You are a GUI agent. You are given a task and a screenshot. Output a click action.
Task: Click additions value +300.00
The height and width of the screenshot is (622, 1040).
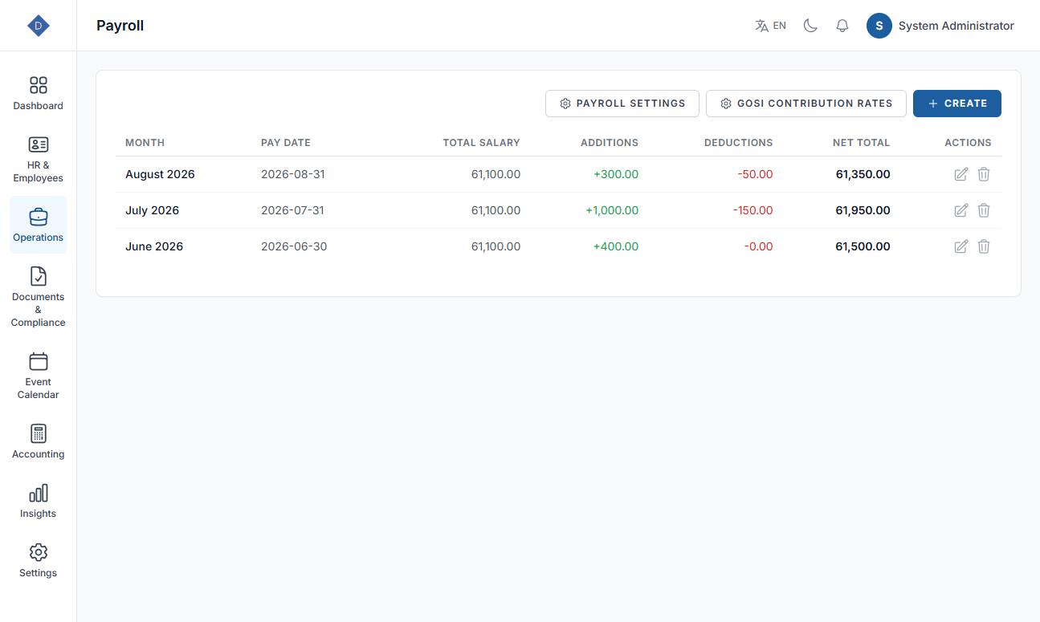616,174
